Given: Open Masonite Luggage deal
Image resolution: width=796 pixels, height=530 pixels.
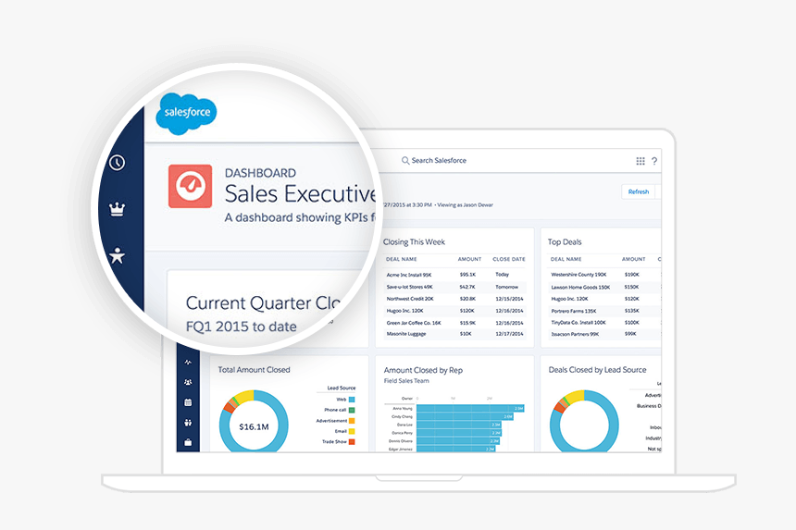Looking at the screenshot, I should click(x=406, y=334).
